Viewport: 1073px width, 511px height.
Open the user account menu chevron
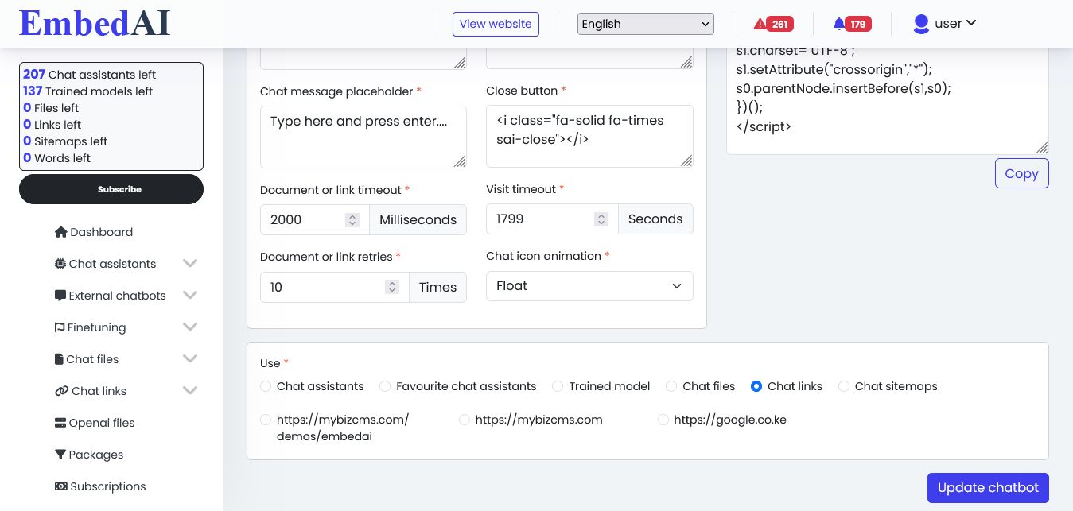coord(971,23)
